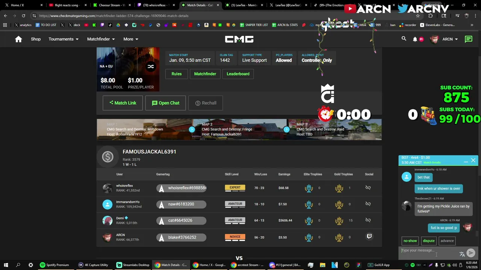Screen dimensions: 481x270
Task: Click the translate icon in the chat box
Action: coord(462,254)
